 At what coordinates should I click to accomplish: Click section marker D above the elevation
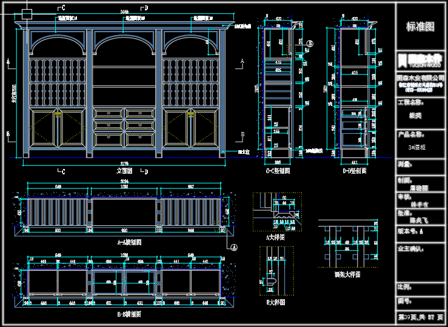pos(145,8)
